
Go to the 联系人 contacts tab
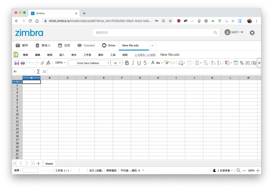click(43, 45)
